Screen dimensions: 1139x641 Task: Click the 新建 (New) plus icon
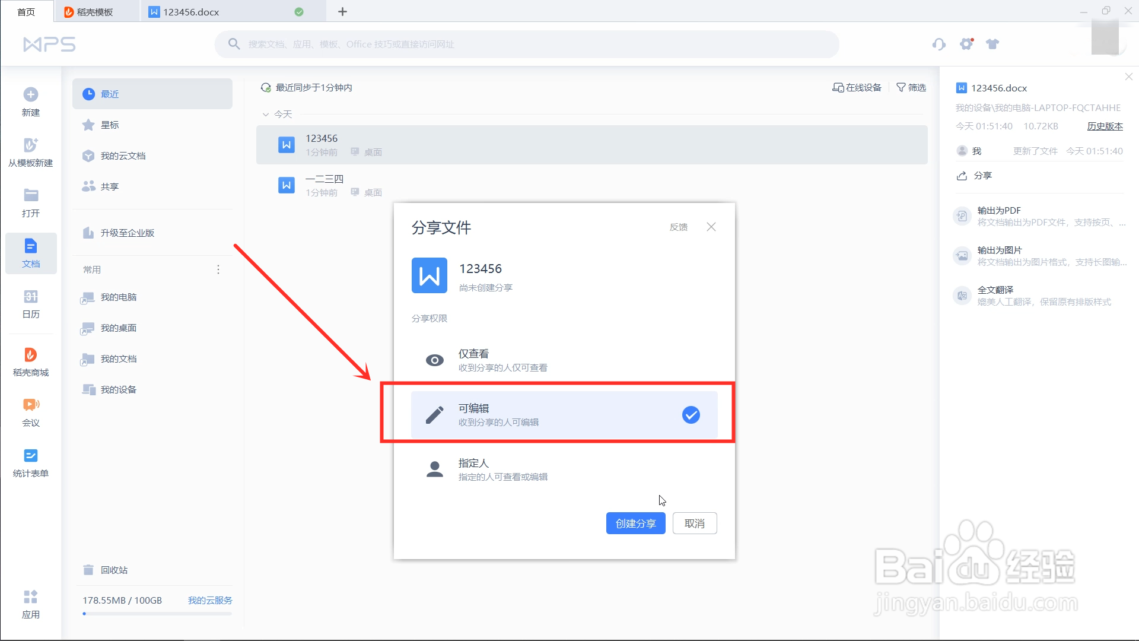pos(31,94)
